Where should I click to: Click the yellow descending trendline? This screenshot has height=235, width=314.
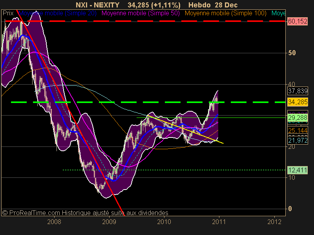click(x=185, y=129)
